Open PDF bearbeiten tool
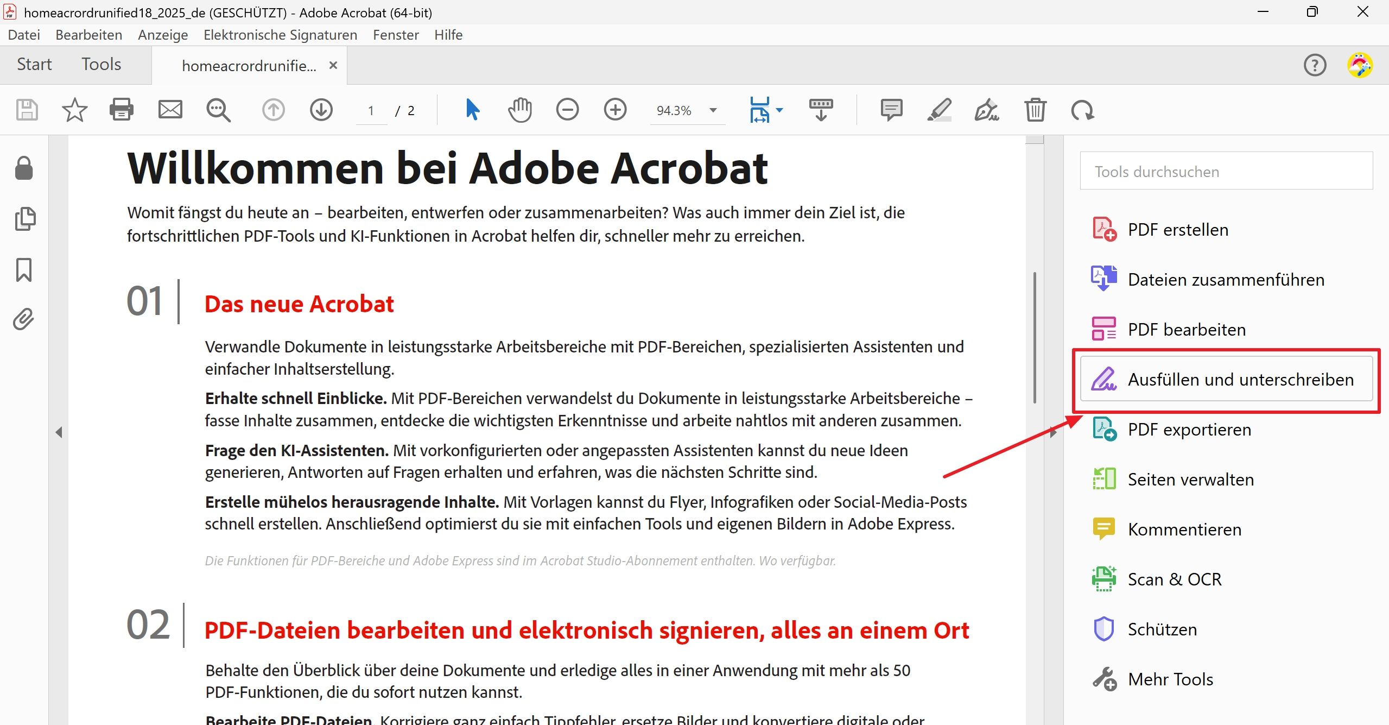The image size is (1389, 725). click(x=1226, y=330)
